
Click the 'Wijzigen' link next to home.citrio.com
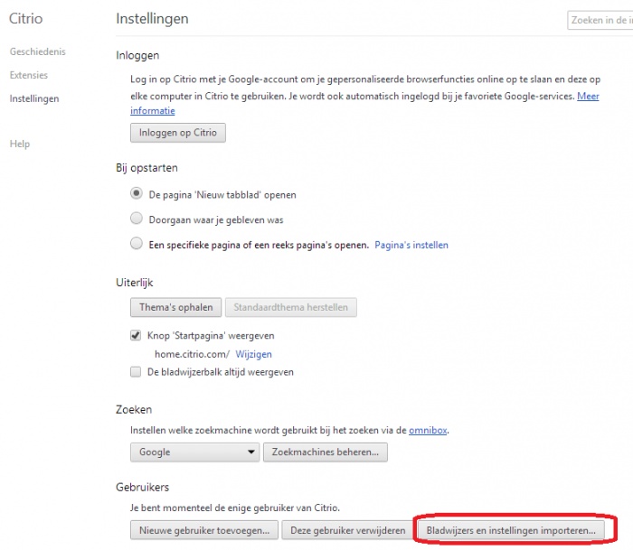[253, 354]
